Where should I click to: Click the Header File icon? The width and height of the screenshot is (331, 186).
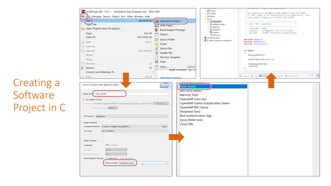(x=156, y=53)
